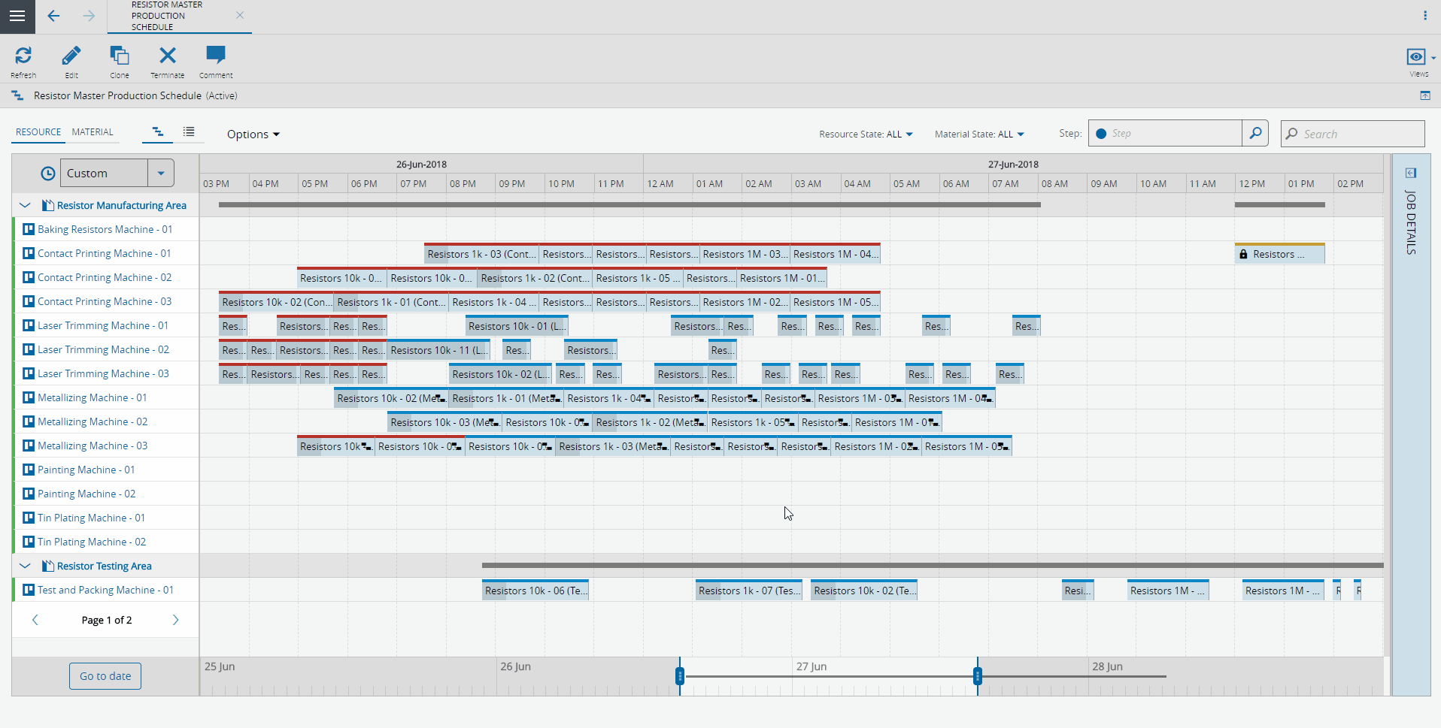Go back with the left arrow
The width and height of the screenshot is (1441, 728).
pyautogui.click(x=53, y=16)
